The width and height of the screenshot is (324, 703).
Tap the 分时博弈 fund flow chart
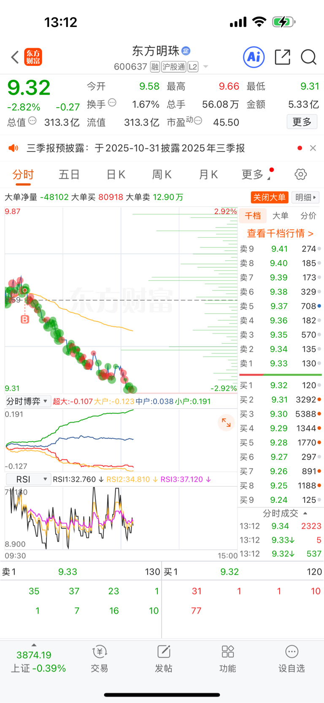(x=121, y=440)
